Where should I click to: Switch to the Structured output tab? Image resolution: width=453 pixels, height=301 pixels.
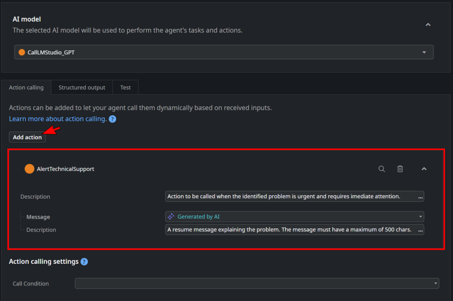[82, 87]
